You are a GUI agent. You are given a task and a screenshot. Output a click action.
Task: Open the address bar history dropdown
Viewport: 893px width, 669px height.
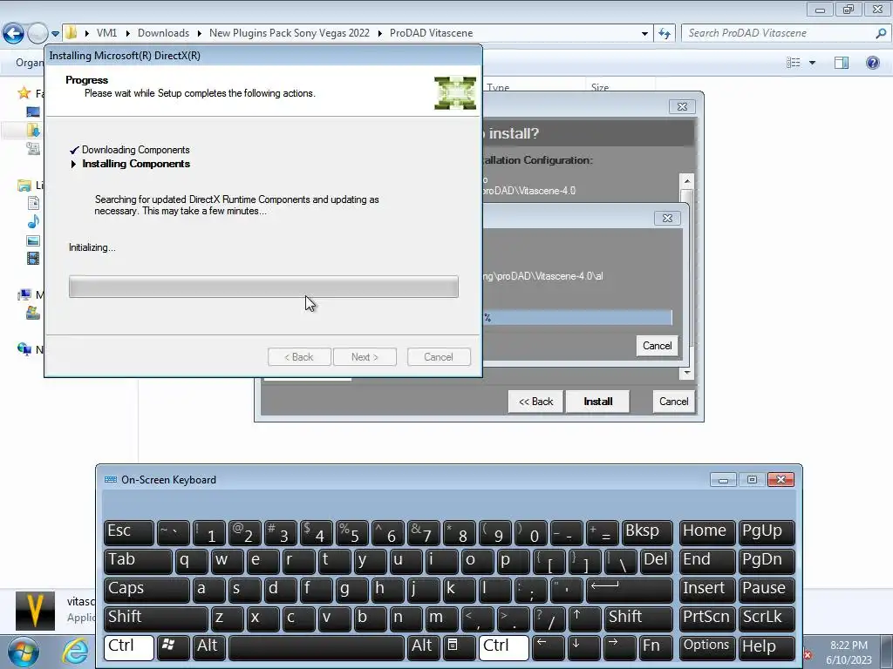point(644,34)
